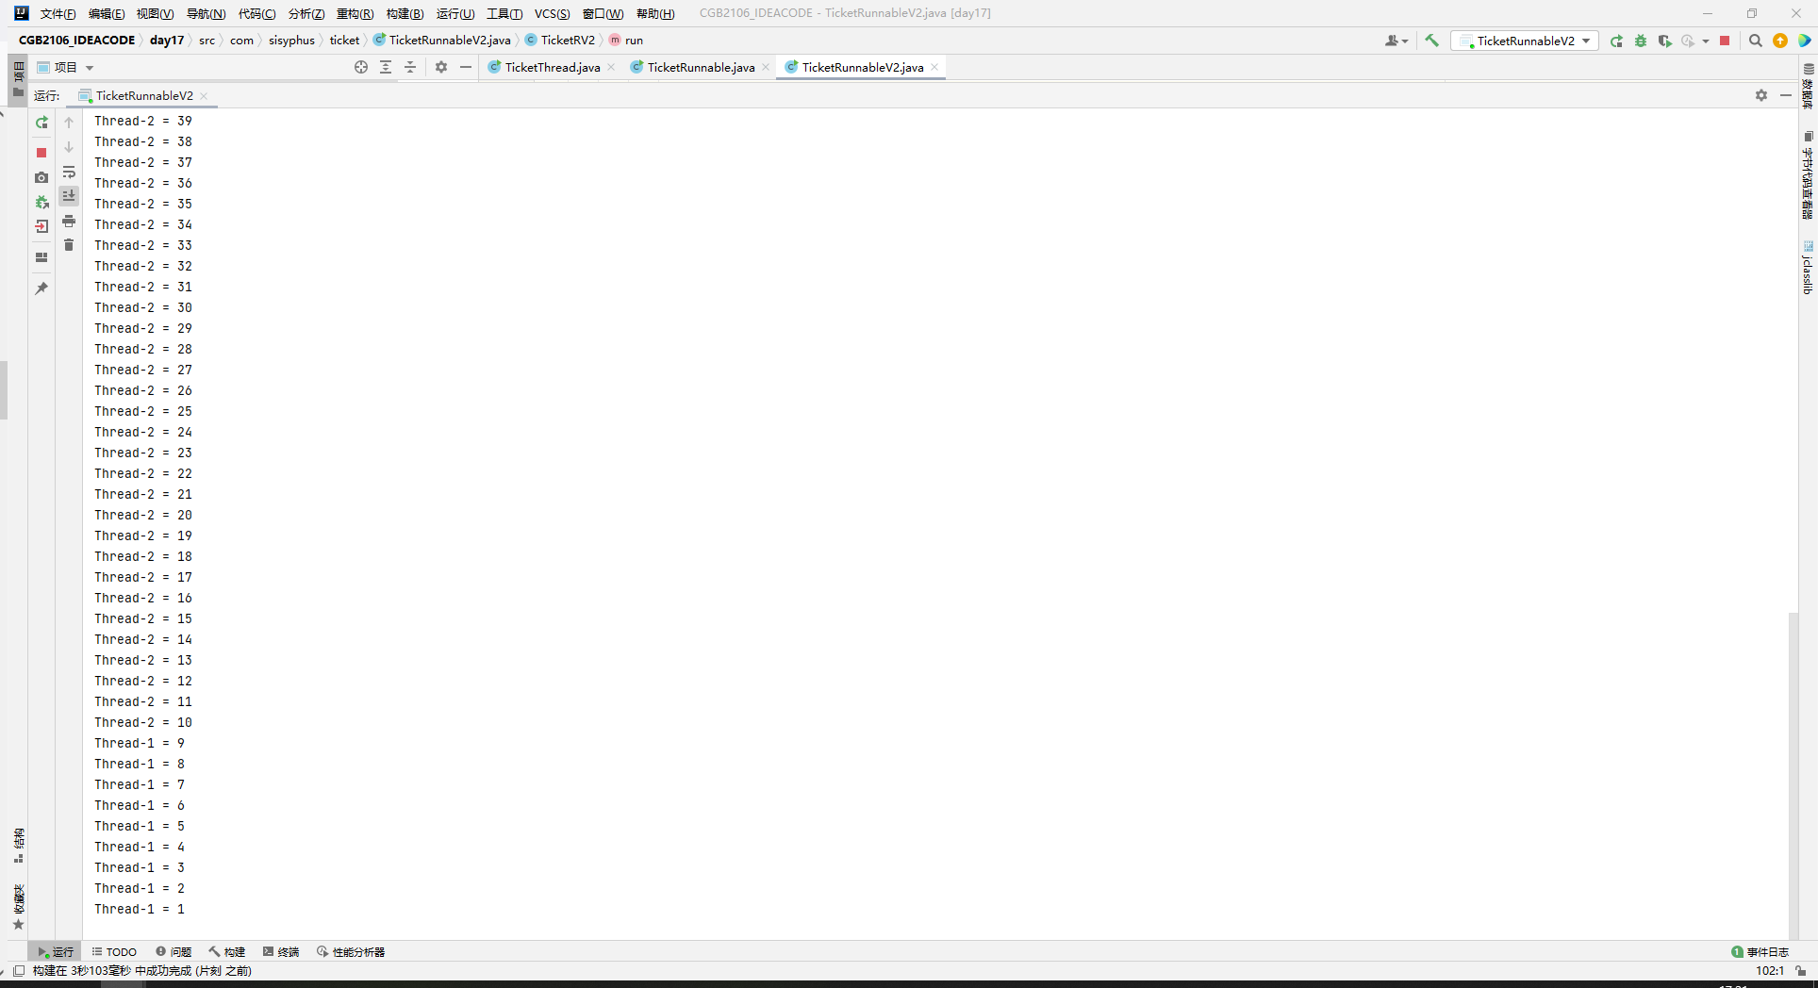The width and height of the screenshot is (1818, 988).
Task: Expand the profiler dropdown arrow
Action: (1706, 41)
